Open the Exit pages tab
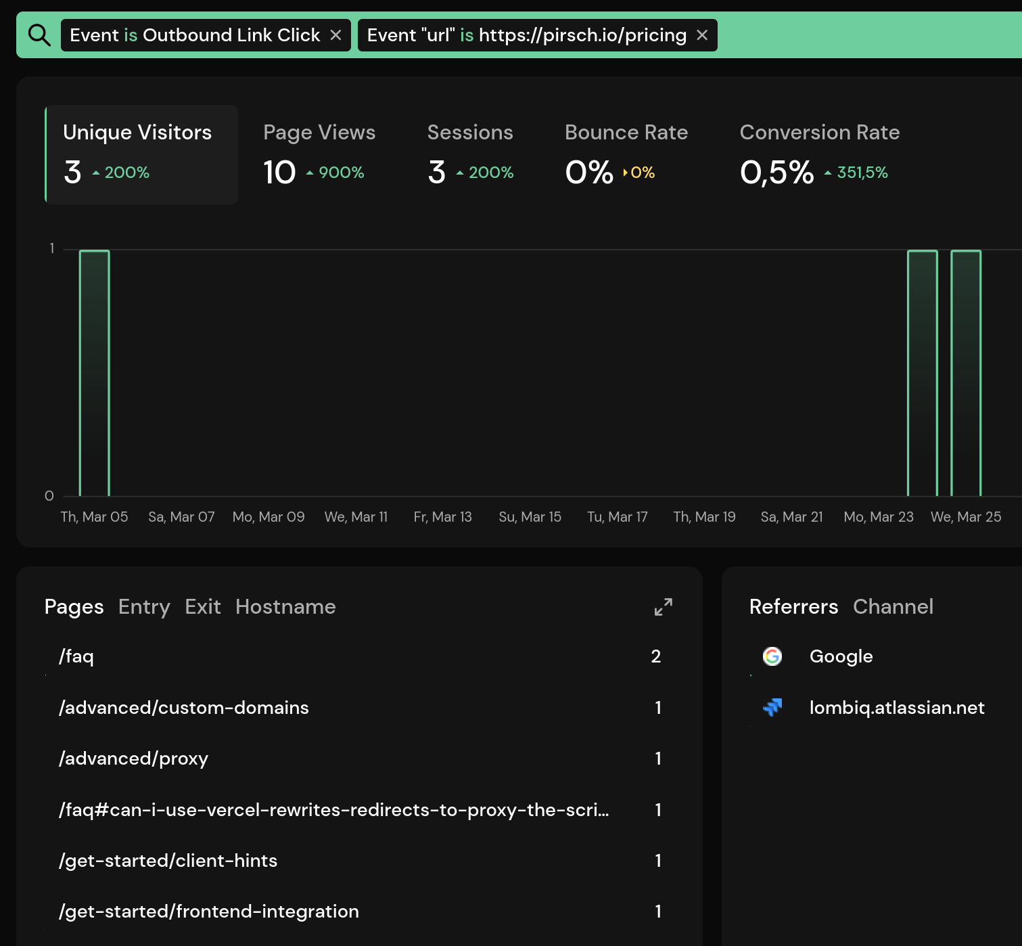Viewport: 1022px width, 946px height. 203,607
